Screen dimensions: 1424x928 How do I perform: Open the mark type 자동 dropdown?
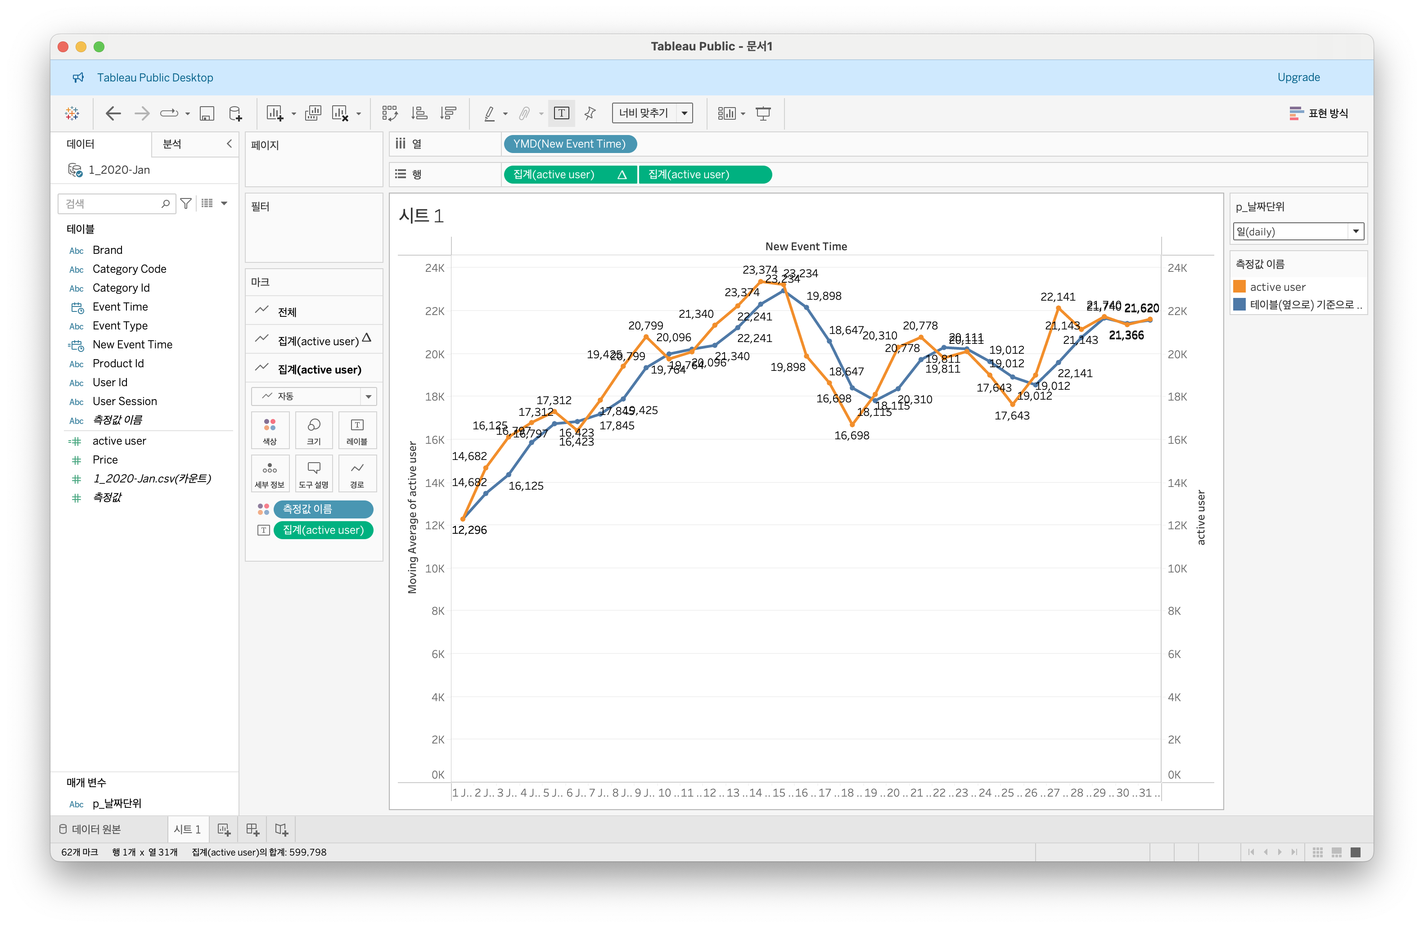pos(314,396)
